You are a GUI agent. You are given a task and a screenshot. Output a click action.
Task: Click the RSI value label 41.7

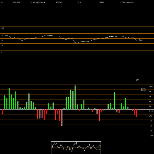point(141,40)
